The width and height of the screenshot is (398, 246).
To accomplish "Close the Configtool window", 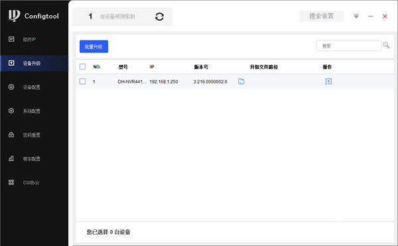I will 385,17.
